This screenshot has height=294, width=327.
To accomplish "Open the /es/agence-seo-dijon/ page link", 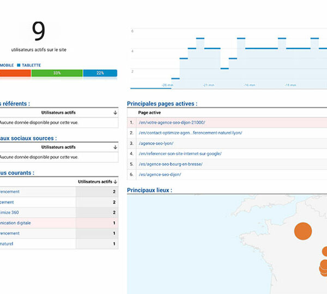I will 160,174.
